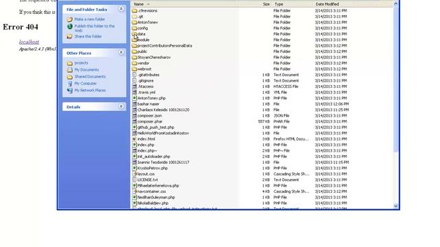Click the navcontainer.css file icon
The image size is (440, 247).
pyautogui.click(x=135, y=191)
